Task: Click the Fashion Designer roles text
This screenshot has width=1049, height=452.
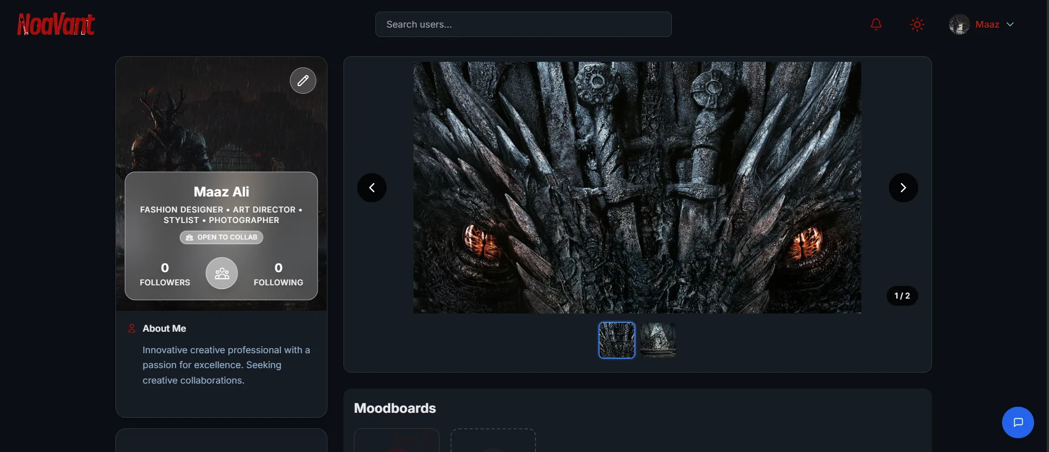Action: (x=221, y=215)
